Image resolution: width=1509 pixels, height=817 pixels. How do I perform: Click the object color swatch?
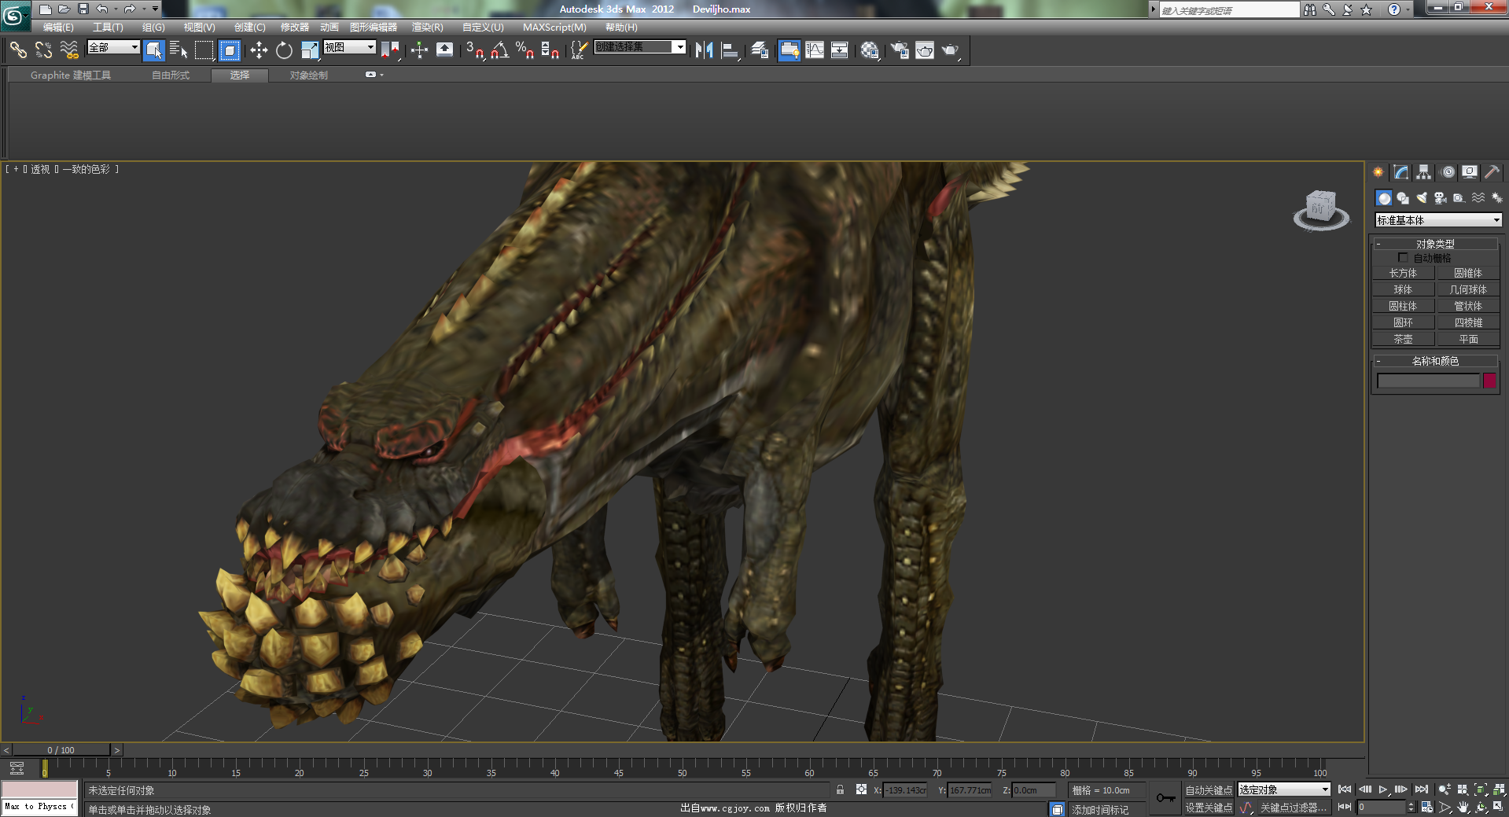tap(1489, 381)
